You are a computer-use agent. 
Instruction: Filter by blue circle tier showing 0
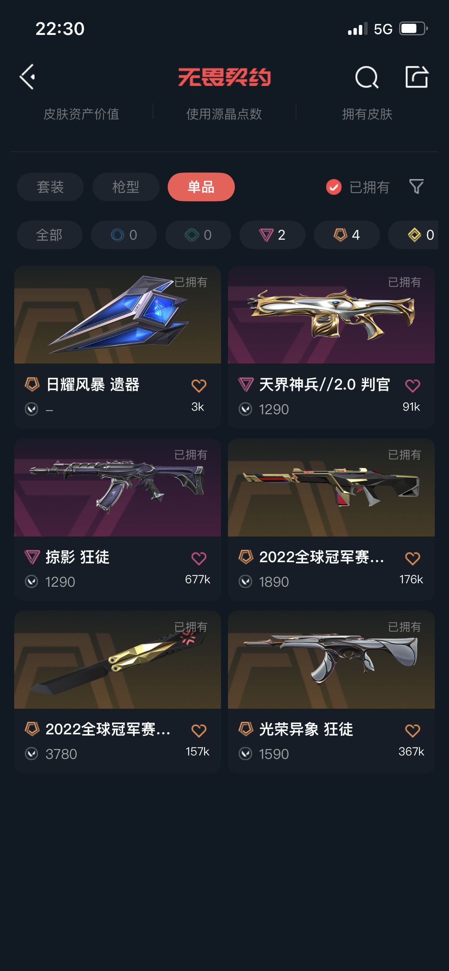[x=124, y=235]
